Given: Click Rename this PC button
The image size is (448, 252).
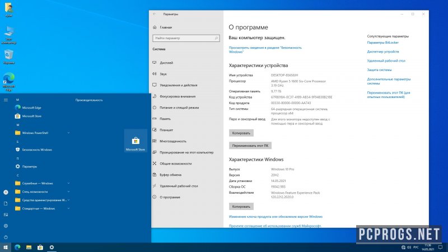Looking at the screenshot, I should click(x=250, y=146).
